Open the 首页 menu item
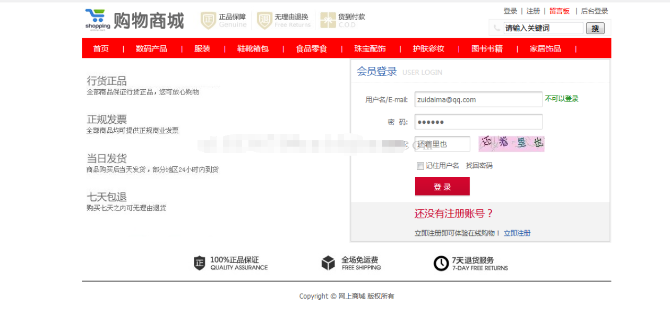670x314 pixels. pos(101,48)
